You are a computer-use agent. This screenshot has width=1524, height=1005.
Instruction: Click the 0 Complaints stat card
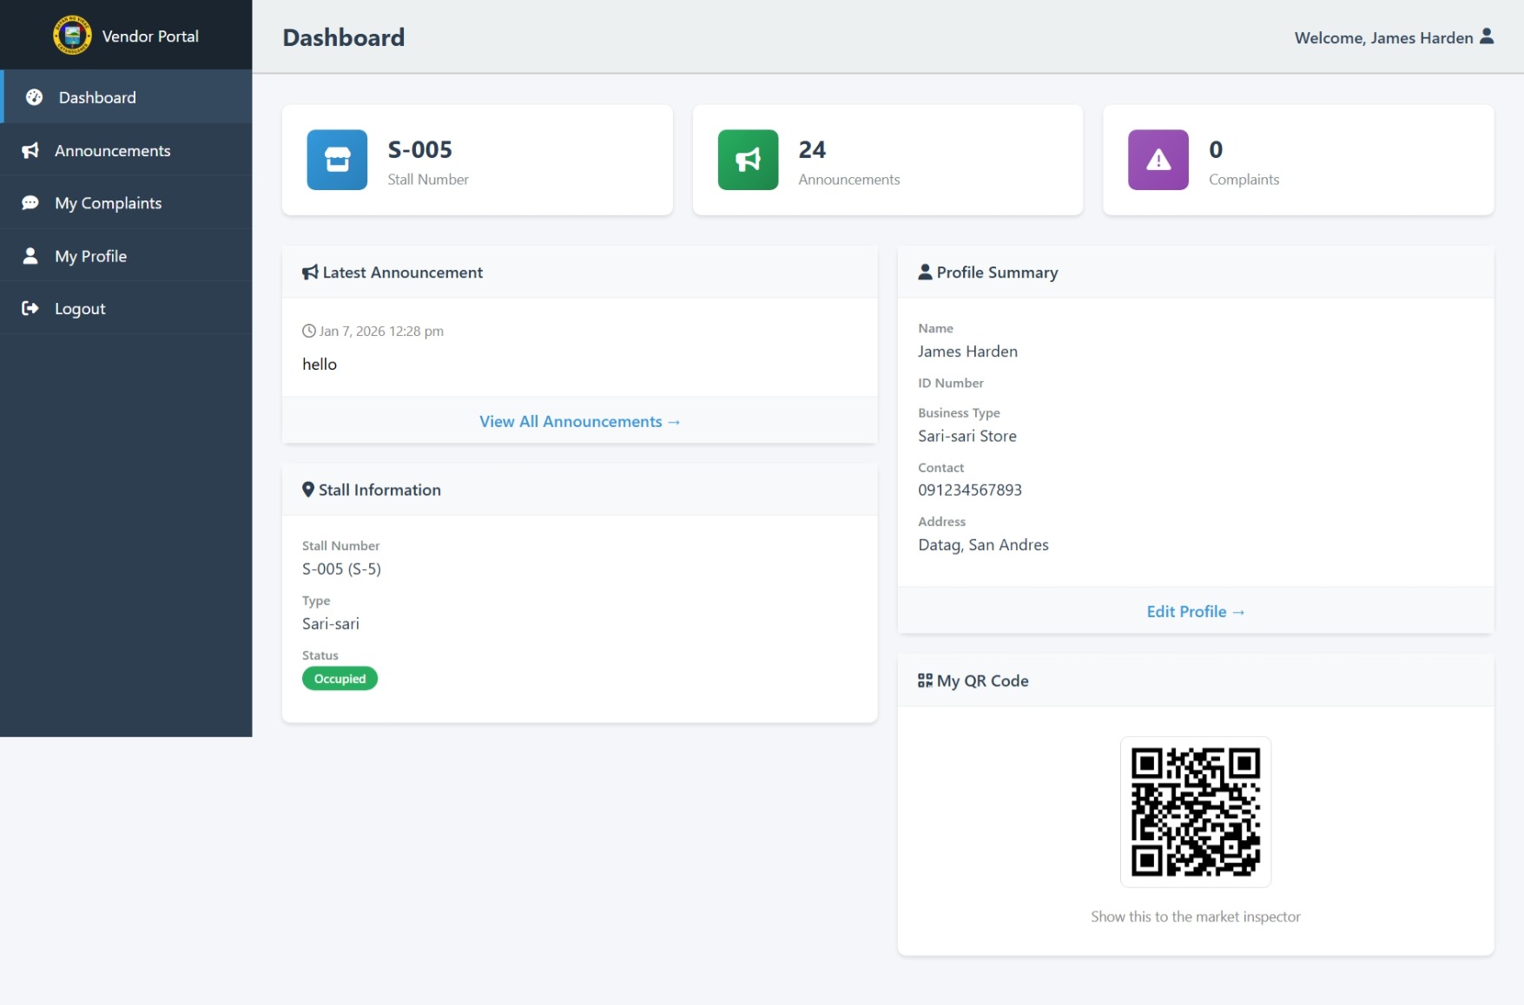(x=1297, y=161)
